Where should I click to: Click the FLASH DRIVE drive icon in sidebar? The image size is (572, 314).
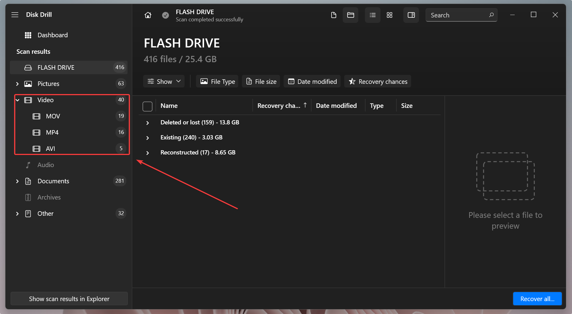[x=28, y=68]
